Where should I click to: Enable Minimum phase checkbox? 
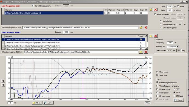pos(157,96)
